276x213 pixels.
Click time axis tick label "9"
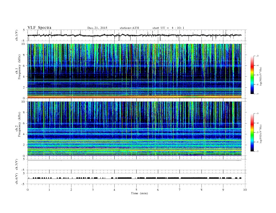223,190
